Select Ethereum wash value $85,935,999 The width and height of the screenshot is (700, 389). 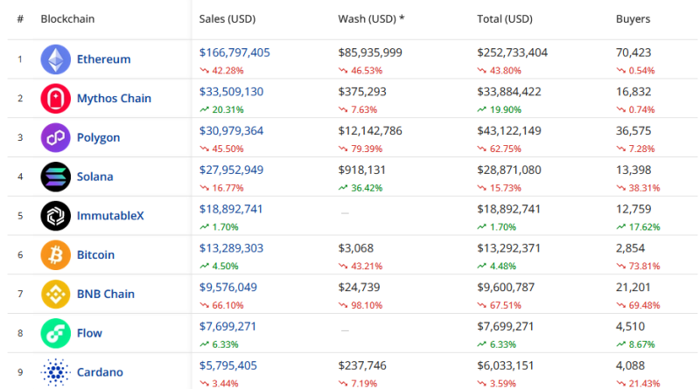[370, 52]
